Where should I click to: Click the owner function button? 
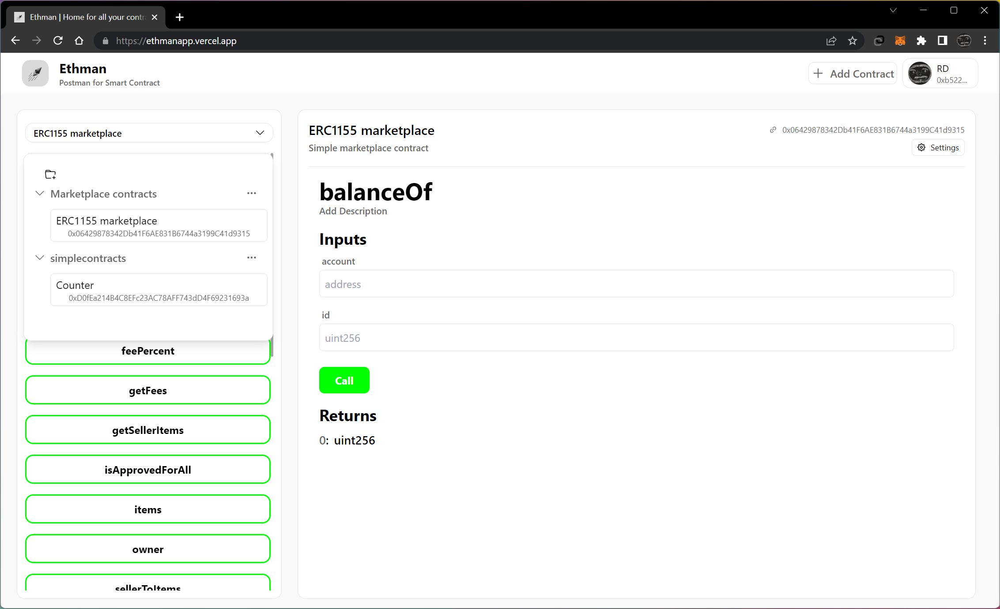click(148, 550)
